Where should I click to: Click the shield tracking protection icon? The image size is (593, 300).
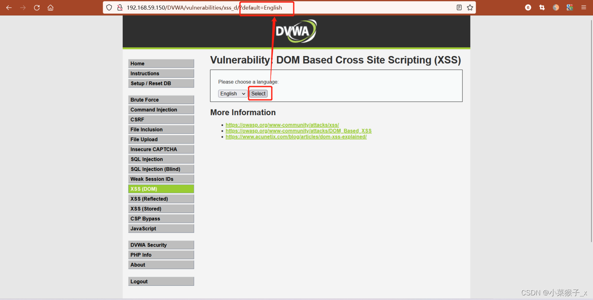click(109, 8)
